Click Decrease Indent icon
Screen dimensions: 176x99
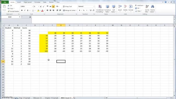coord(57,10)
